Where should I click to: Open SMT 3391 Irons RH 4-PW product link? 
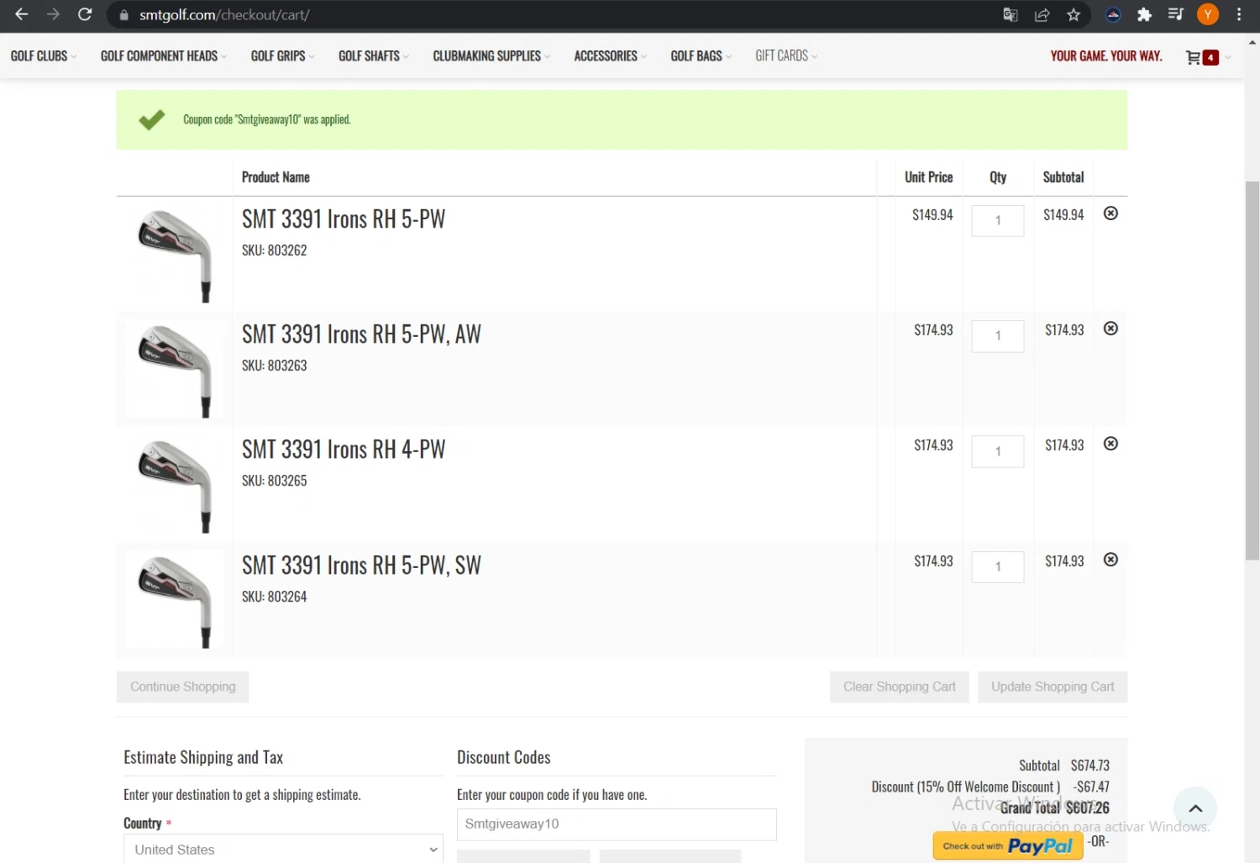point(344,450)
